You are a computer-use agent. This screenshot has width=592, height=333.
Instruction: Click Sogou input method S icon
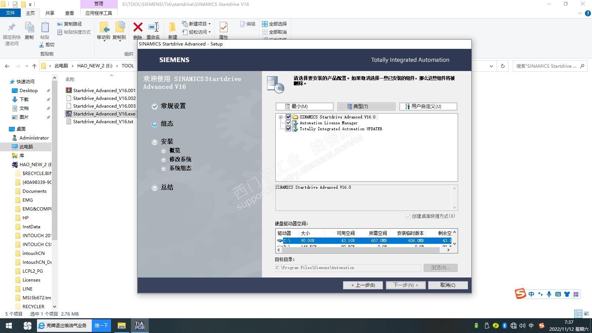(521, 294)
